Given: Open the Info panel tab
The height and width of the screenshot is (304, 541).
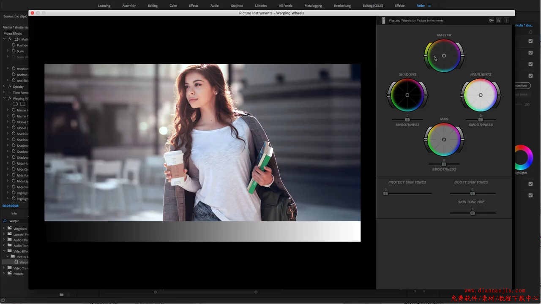Looking at the screenshot, I should click(x=14, y=213).
